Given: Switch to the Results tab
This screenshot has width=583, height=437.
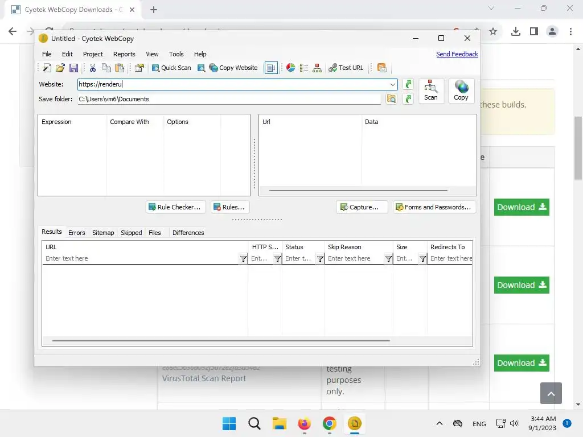Looking at the screenshot, I should (x=52, y=232).
